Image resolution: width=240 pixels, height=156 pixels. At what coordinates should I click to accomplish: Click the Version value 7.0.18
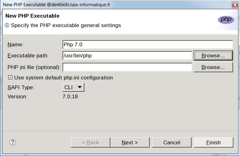(70, 96)
